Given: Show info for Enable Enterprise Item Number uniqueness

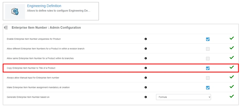Looking at the screenshot, I should [x=145, y=39].
